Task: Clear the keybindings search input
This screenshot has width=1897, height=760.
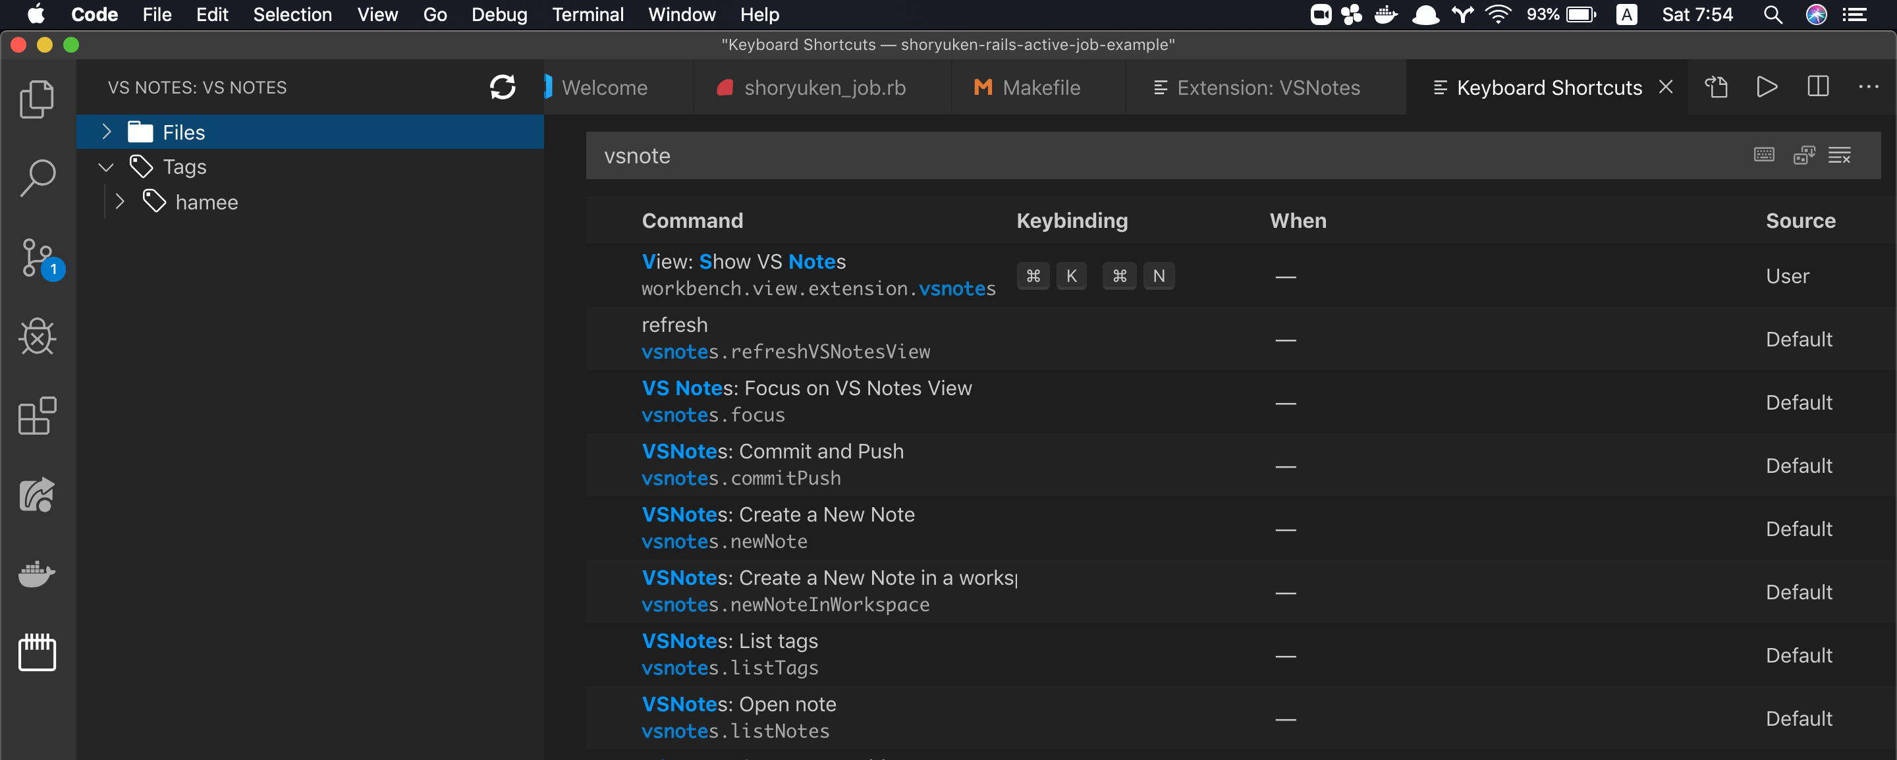Action: [x=1839, y=155]
